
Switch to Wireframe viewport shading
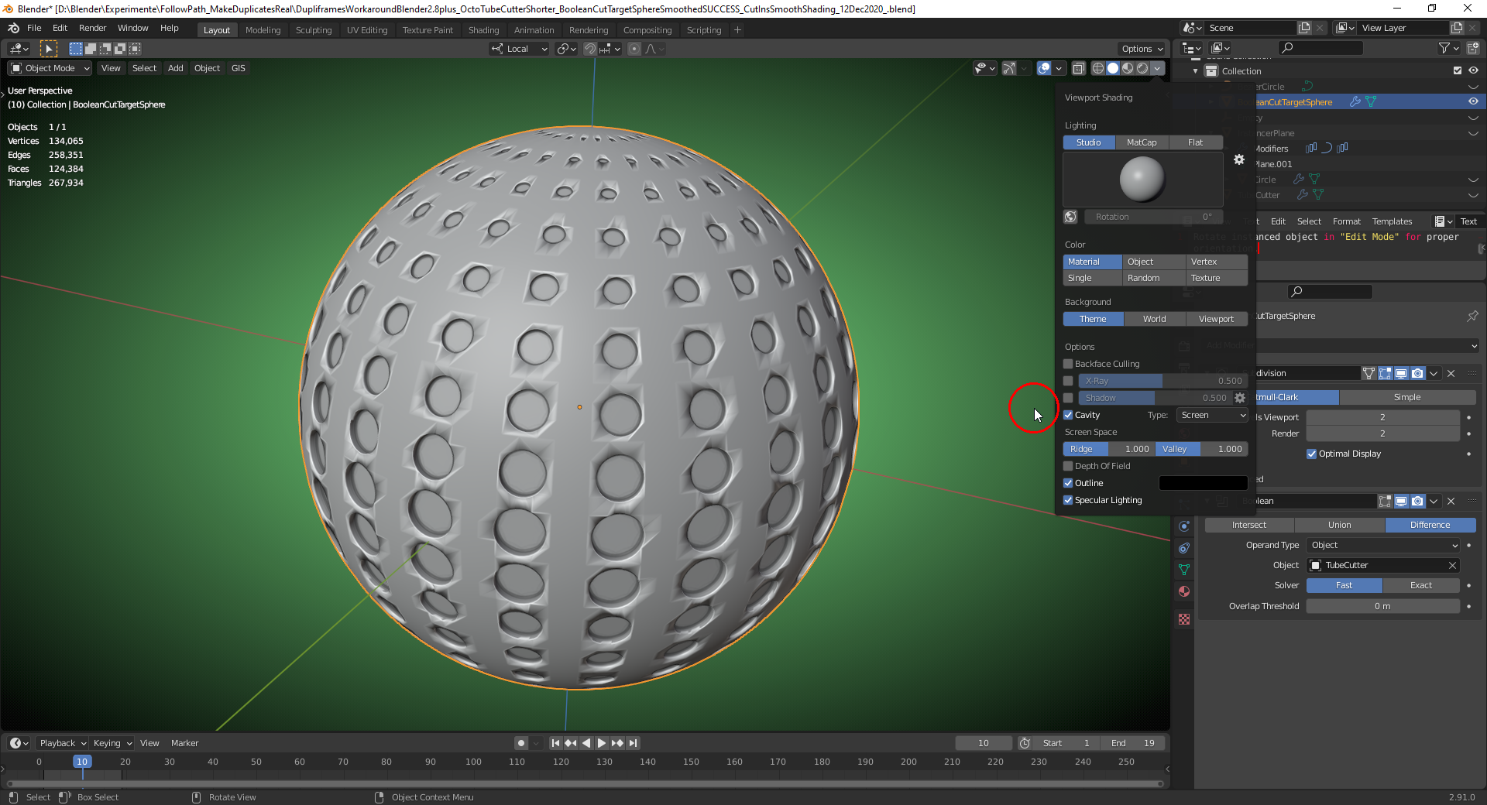point(1098,68)
